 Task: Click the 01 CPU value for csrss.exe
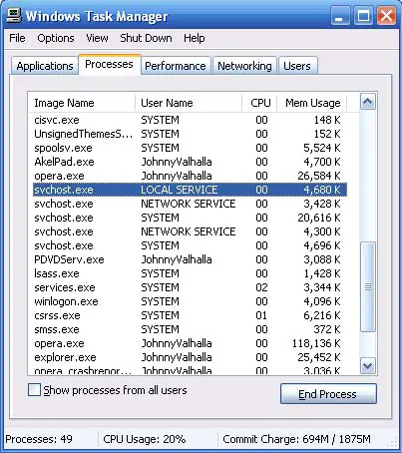(x=261, y=315)
